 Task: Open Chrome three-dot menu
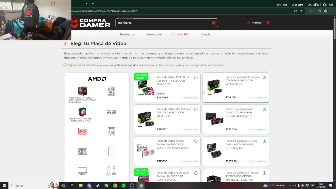(x=332, y=11)
